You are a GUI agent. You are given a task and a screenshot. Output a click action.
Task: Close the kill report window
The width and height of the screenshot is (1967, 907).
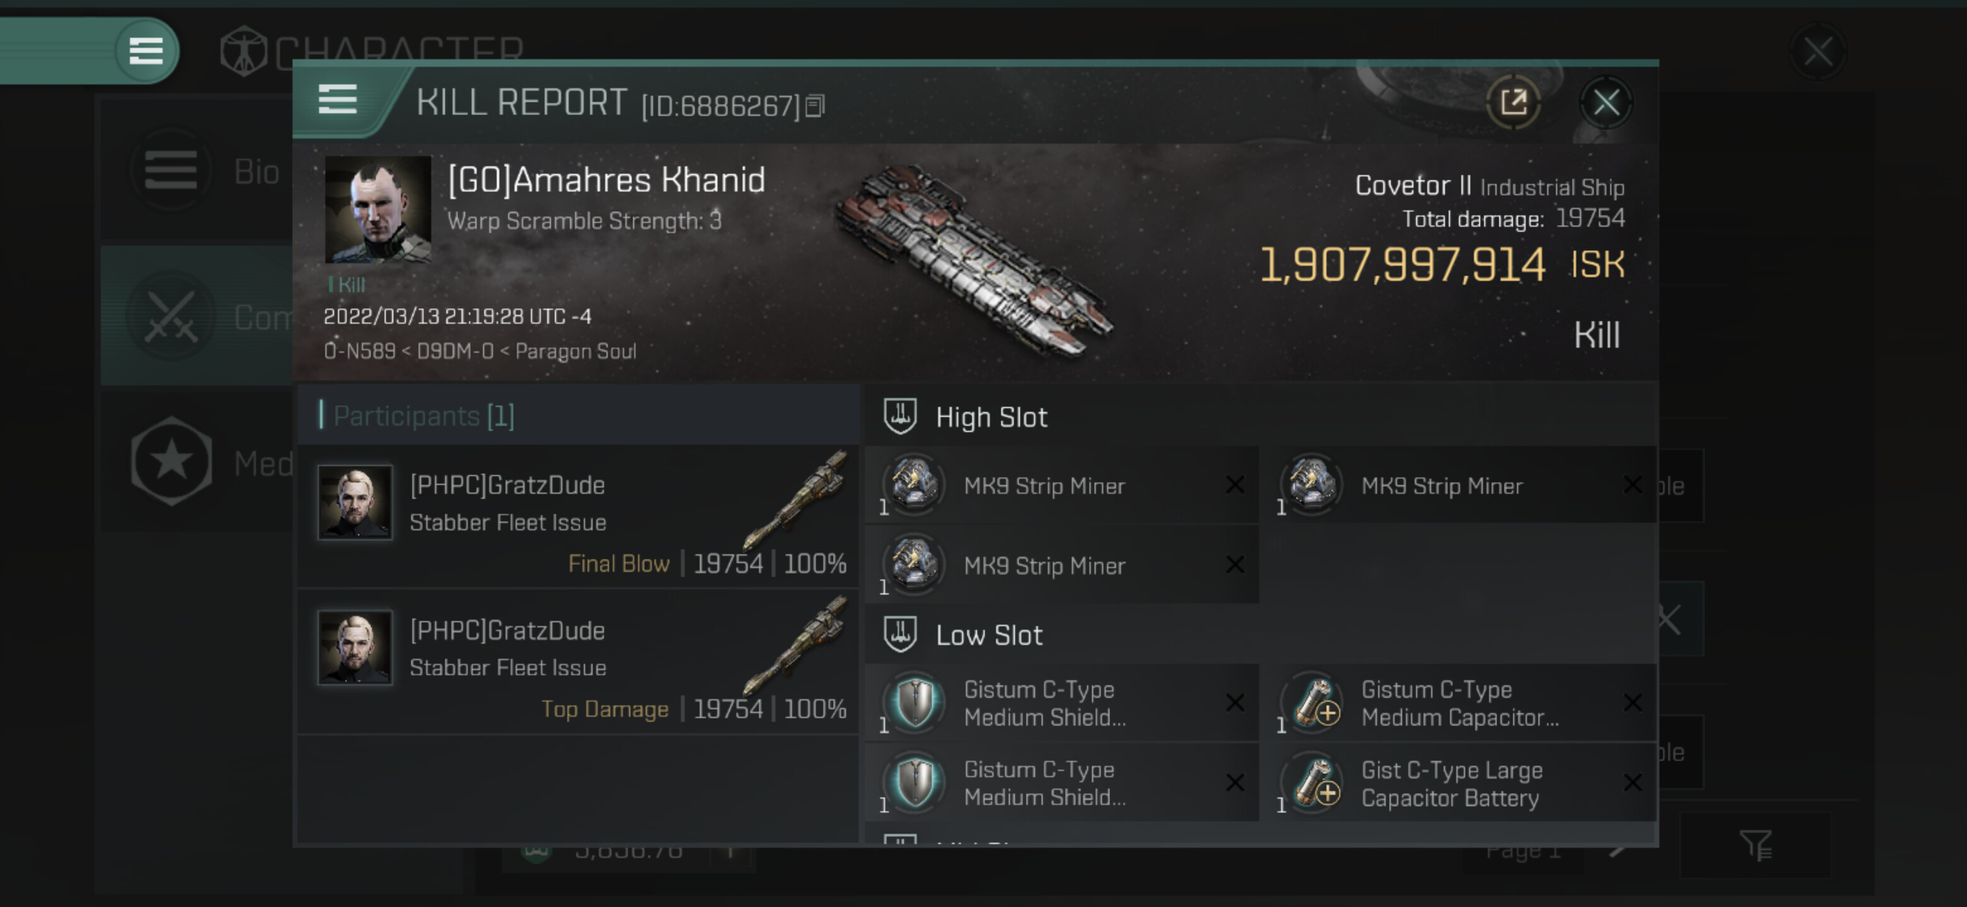tap(1605, 102)
